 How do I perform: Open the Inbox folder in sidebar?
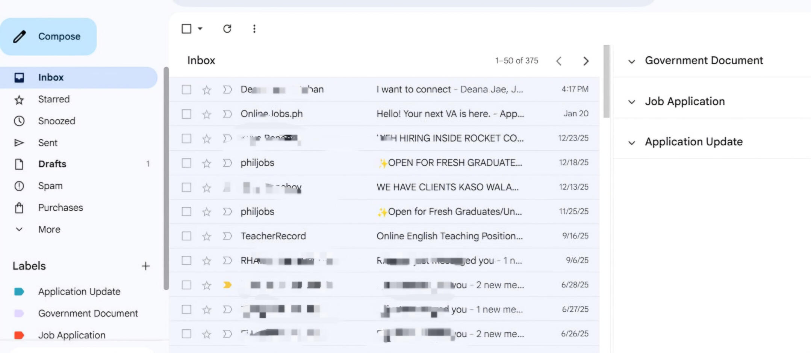[x=79, y=77]
